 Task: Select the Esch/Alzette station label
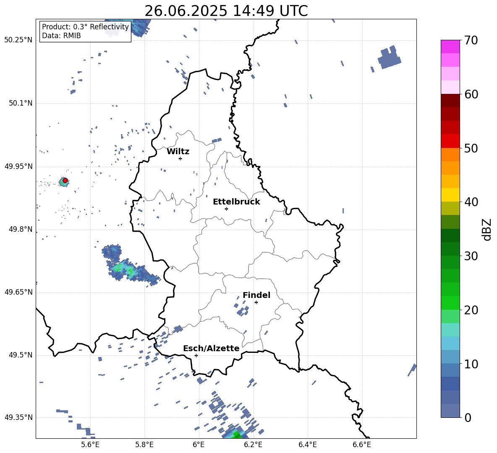tap(211, 348)
